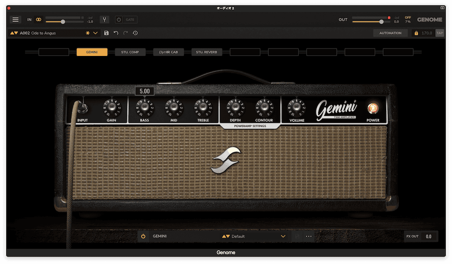This screenshot has width=452, height=264.
Task: Toggle the OFF indicator above 7%
Action: pos(408,18)
